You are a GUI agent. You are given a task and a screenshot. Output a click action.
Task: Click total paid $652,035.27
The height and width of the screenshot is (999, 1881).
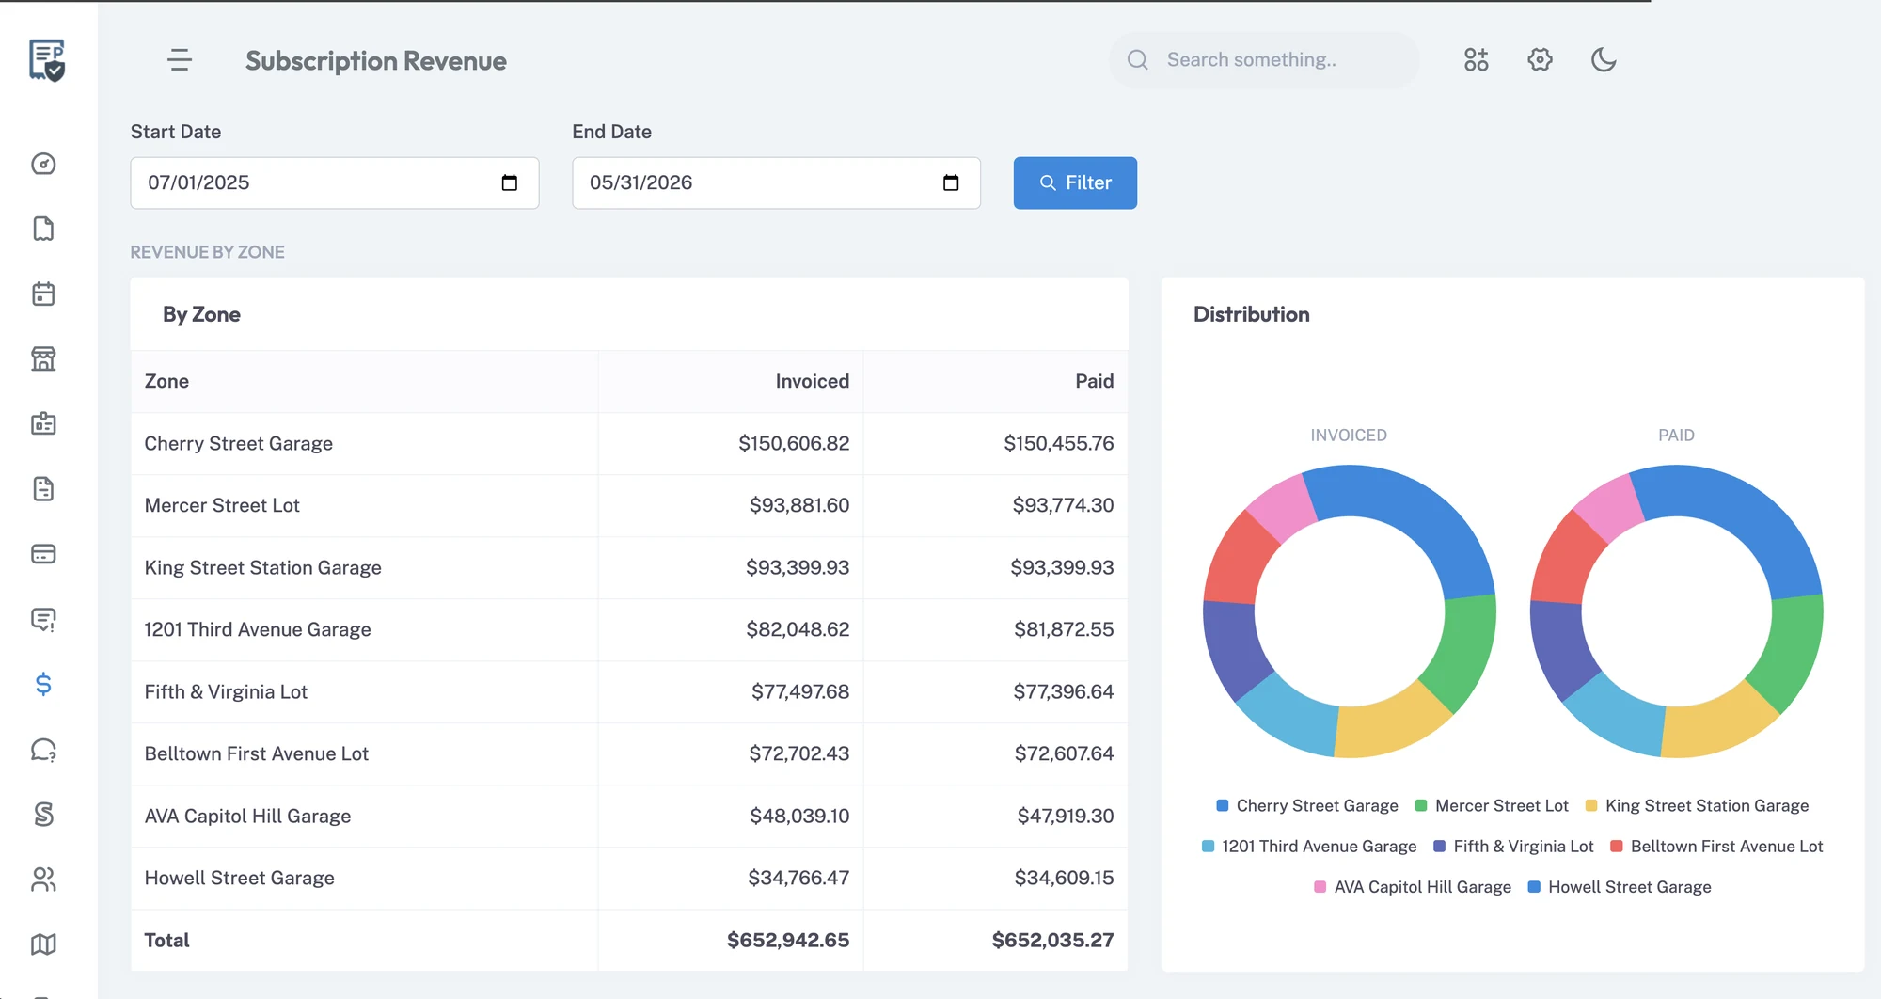click(1052, 941)
